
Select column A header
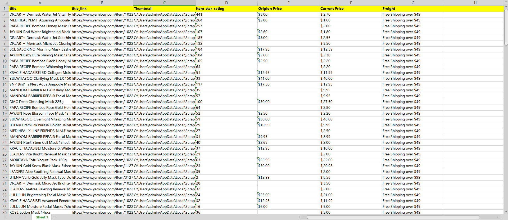tap(40, 3)
